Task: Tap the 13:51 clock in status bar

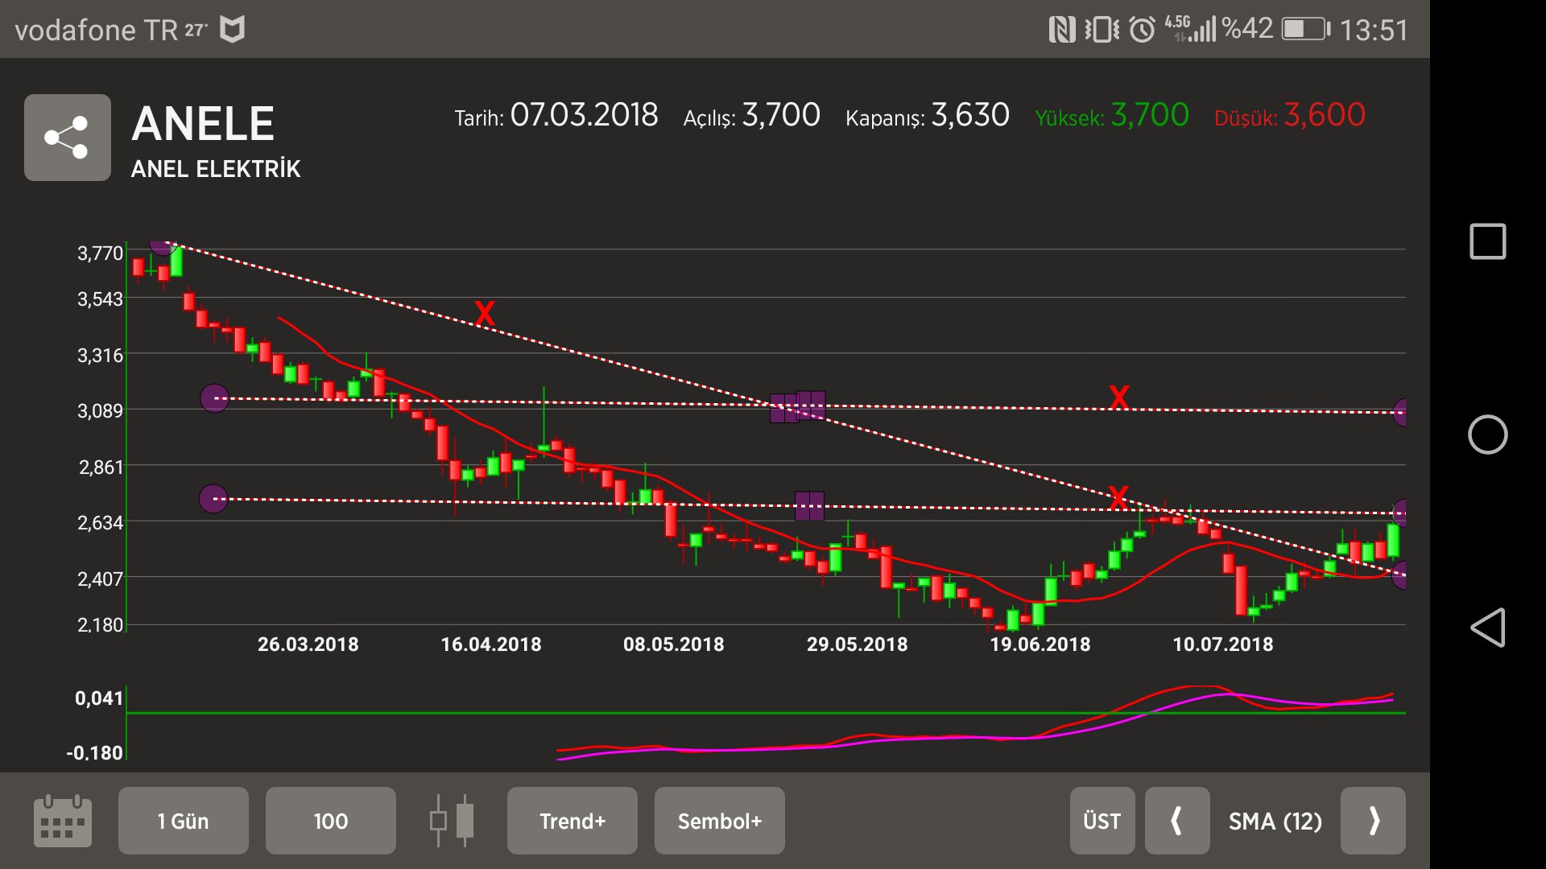Action: (1374, 31)
